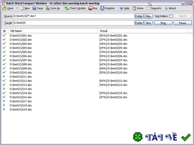Click the View button beside Target
The height and width of the screenshot is (145, 194).
tap(148, 23)
